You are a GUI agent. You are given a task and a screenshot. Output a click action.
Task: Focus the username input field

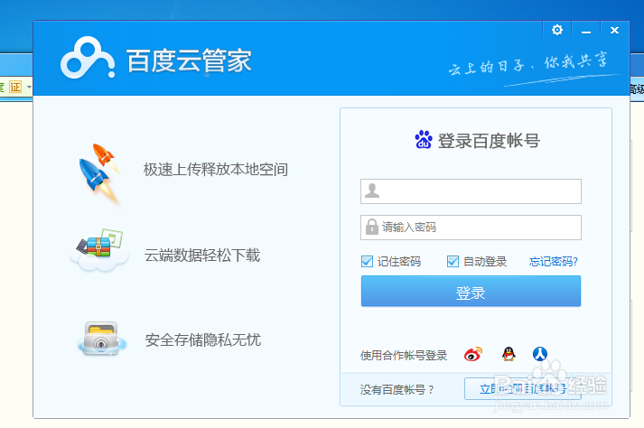pos(471,191)
